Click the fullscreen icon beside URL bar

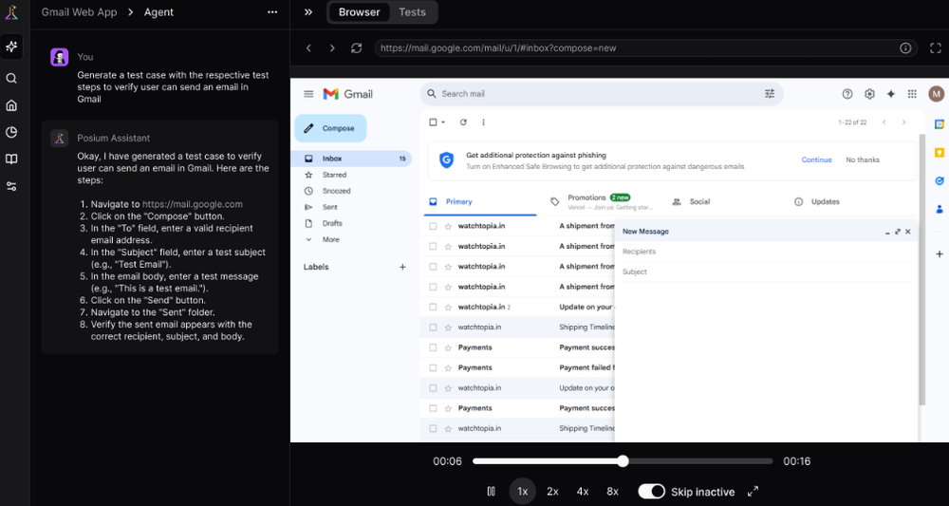pos(936,47)
